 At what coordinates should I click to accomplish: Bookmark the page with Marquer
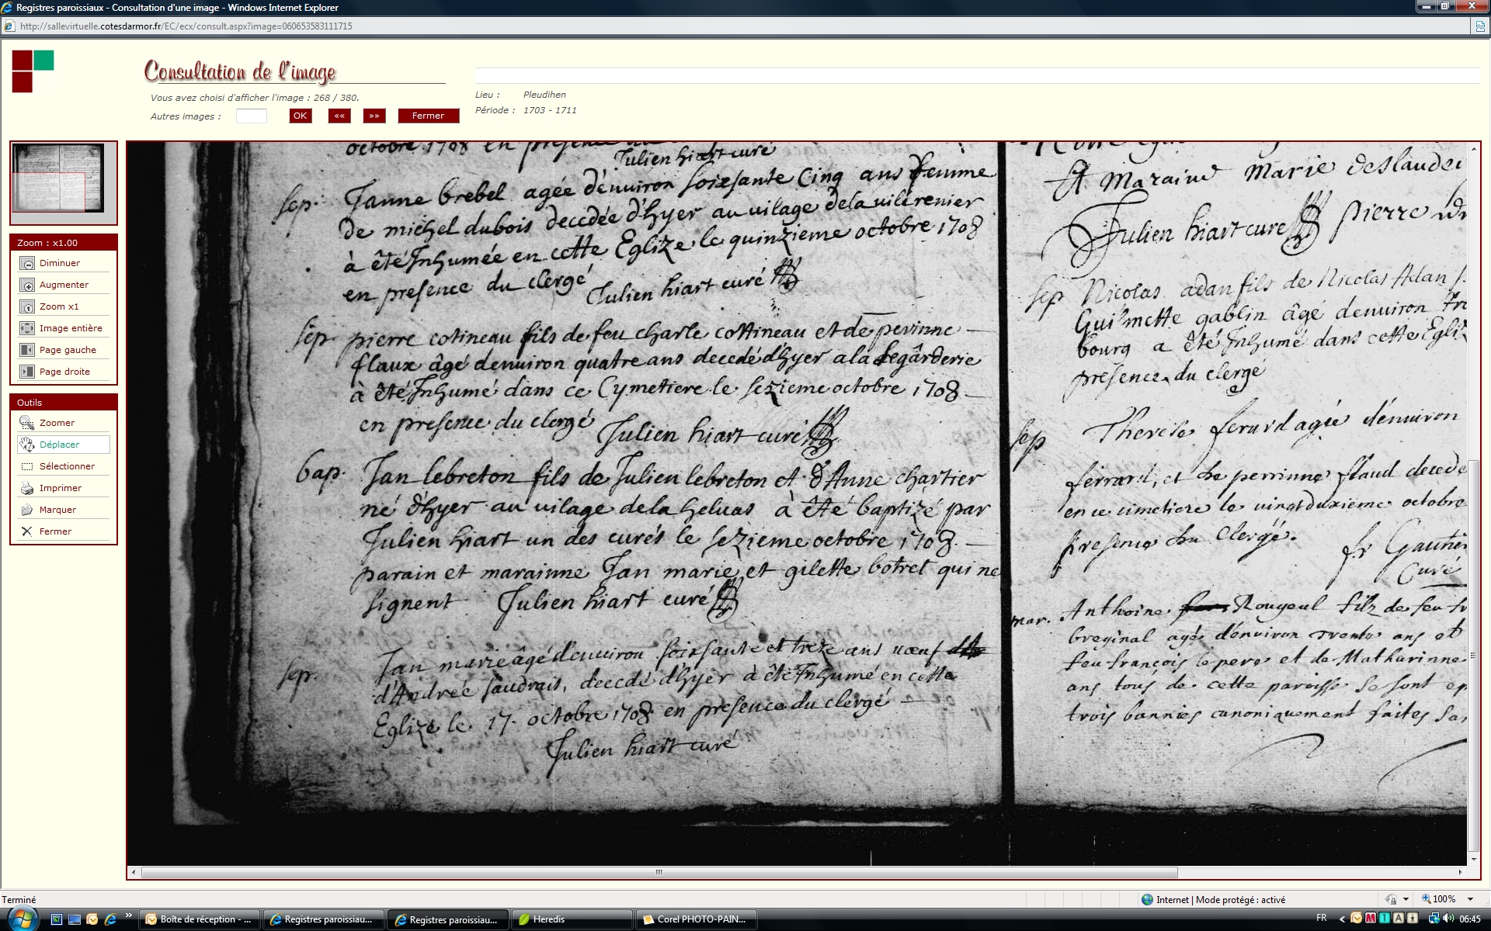coord(27,510)
